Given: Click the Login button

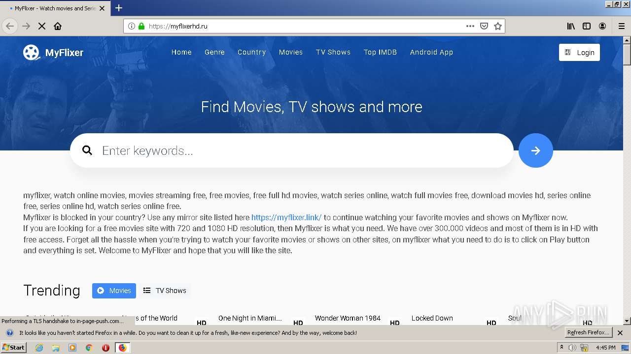Looking at the screenshot, I should [579, 53].
